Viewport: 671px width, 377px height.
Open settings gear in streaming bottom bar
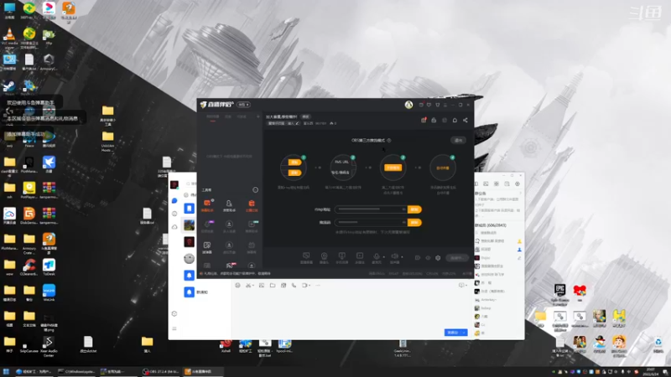[438, 258]
